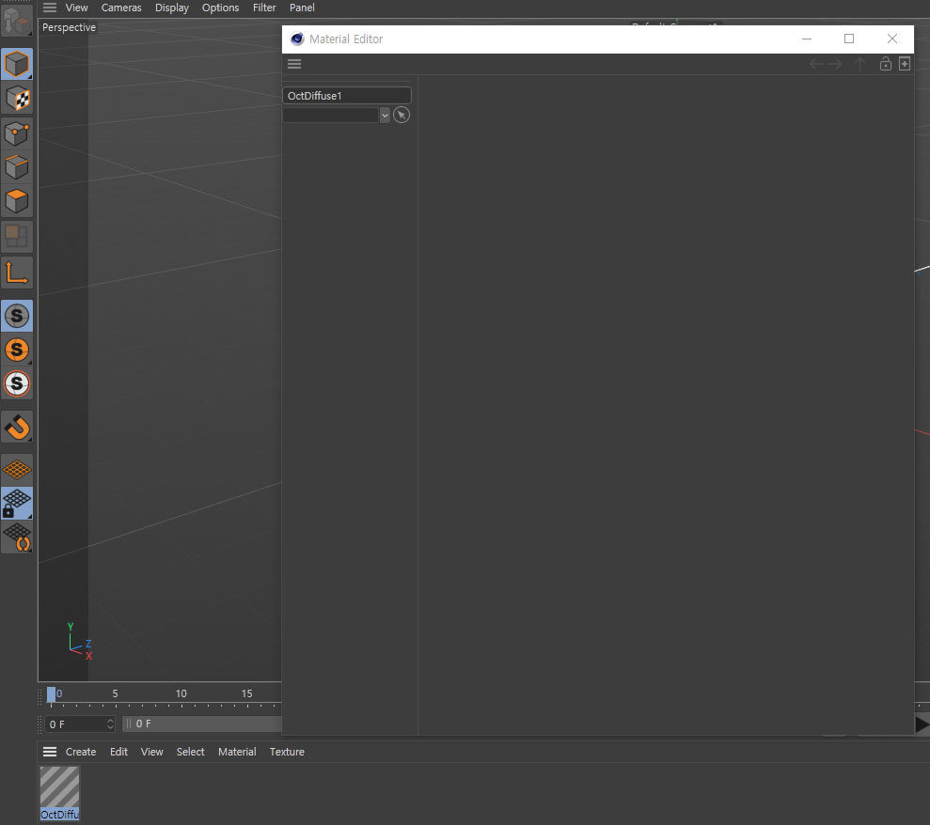Open the Edit menu in Material Manager
930x825 pixels.
pyautogui.click(x=118, y=752)
